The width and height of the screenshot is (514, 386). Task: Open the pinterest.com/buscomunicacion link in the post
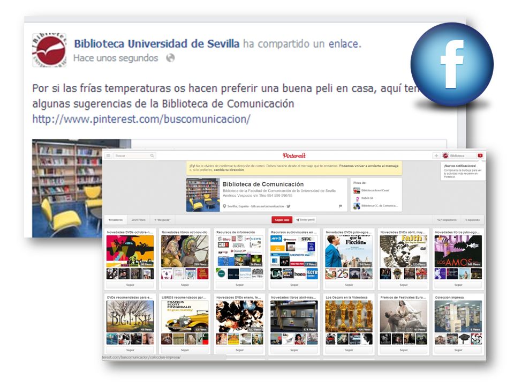coord(141,119)
